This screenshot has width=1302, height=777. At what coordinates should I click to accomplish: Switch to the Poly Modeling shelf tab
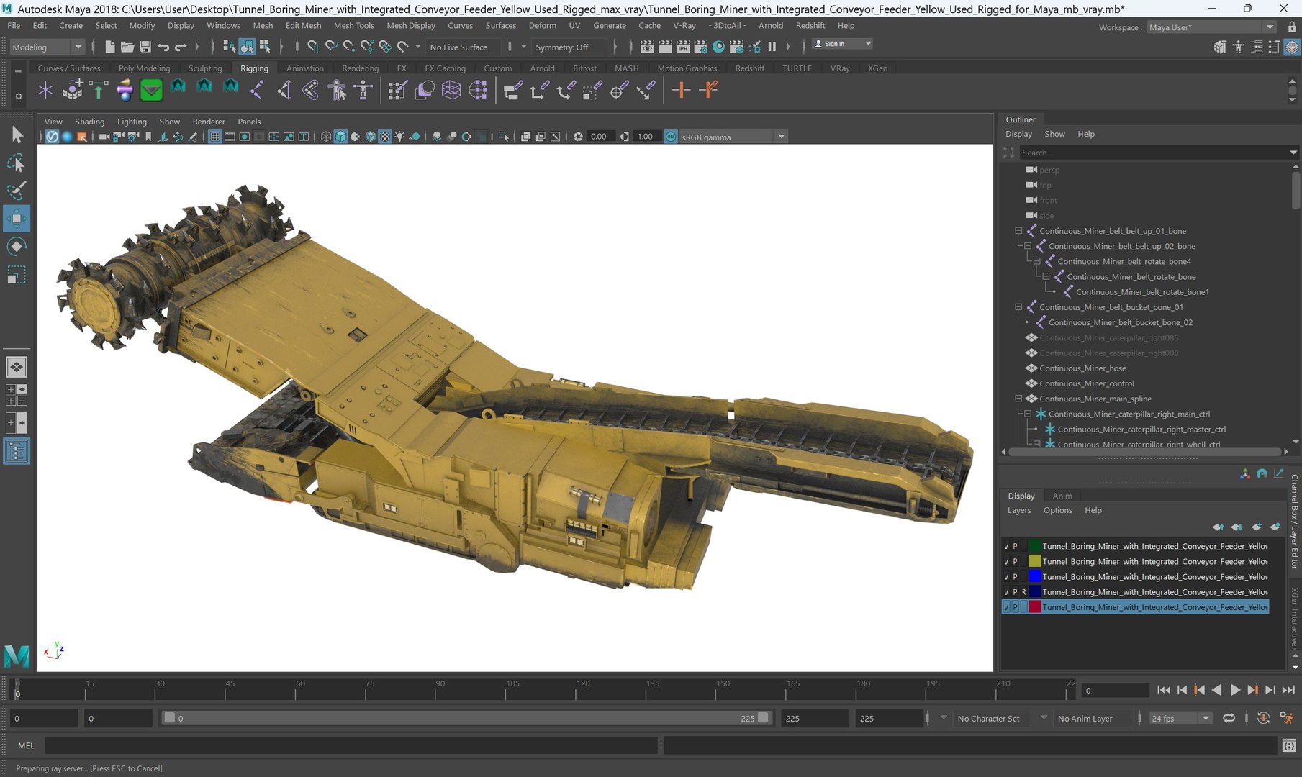pyautogui.click(x=144, y=68)
